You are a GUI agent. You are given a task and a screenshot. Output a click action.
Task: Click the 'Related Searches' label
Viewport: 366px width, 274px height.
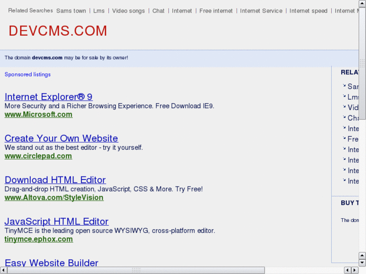31,11
